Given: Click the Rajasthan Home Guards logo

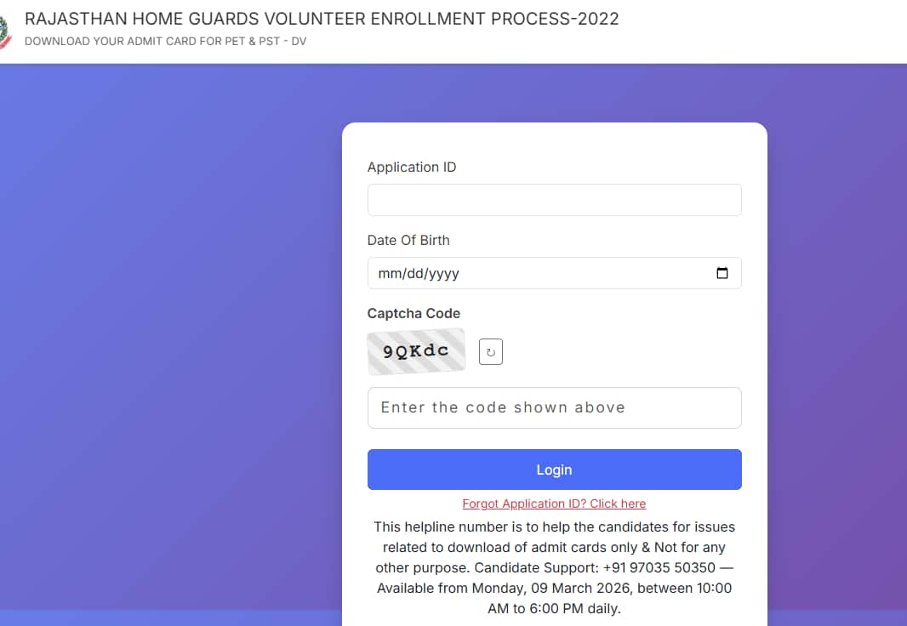Looking at the screenshot, I should (x=4, y=32).
